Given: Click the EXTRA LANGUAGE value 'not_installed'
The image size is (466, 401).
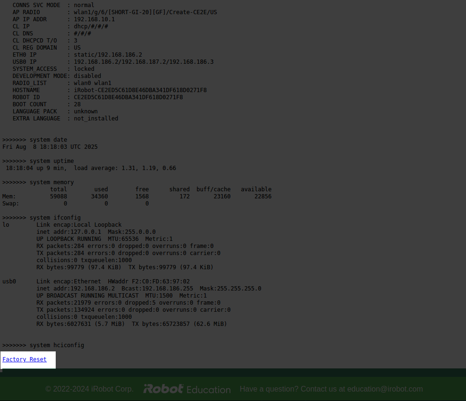Looking at the screenshot, I should pos(96,119).
